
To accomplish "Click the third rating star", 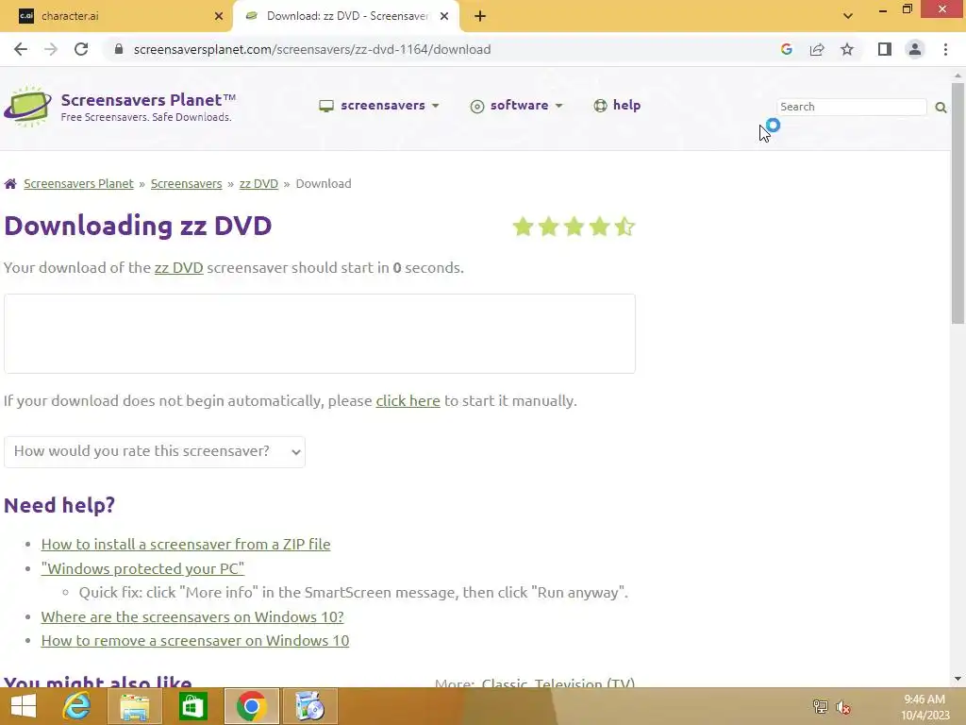I will point(574,227).
